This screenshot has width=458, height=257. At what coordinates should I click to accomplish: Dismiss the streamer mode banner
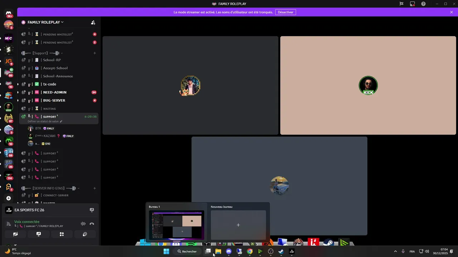[x=452, y=12]
